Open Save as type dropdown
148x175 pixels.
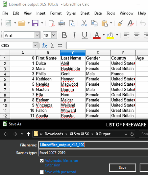coord(93,153)
